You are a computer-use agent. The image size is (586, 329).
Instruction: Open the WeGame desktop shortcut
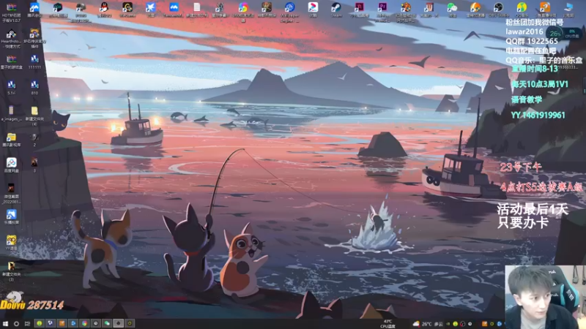point(127,10)
